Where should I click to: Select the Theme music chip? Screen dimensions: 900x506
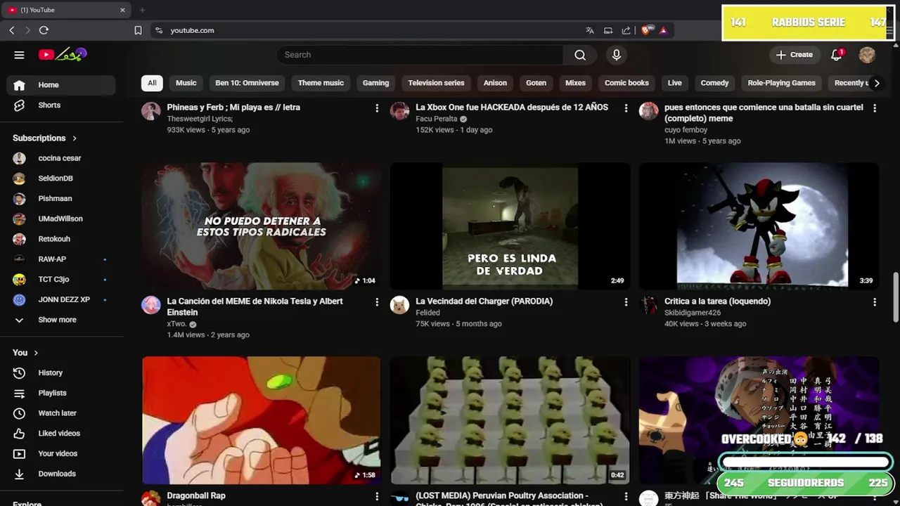(x=321, y=83)
